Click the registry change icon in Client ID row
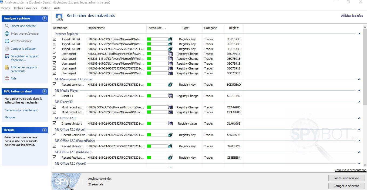Screen dimensions: 367x190 [170, 96]
